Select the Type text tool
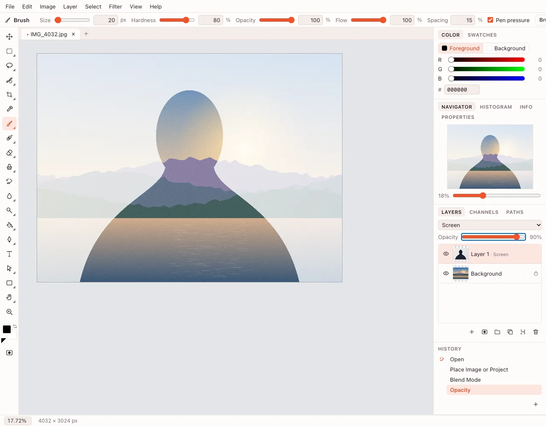The width and height of the screenshot is (546, 426). 9,254
